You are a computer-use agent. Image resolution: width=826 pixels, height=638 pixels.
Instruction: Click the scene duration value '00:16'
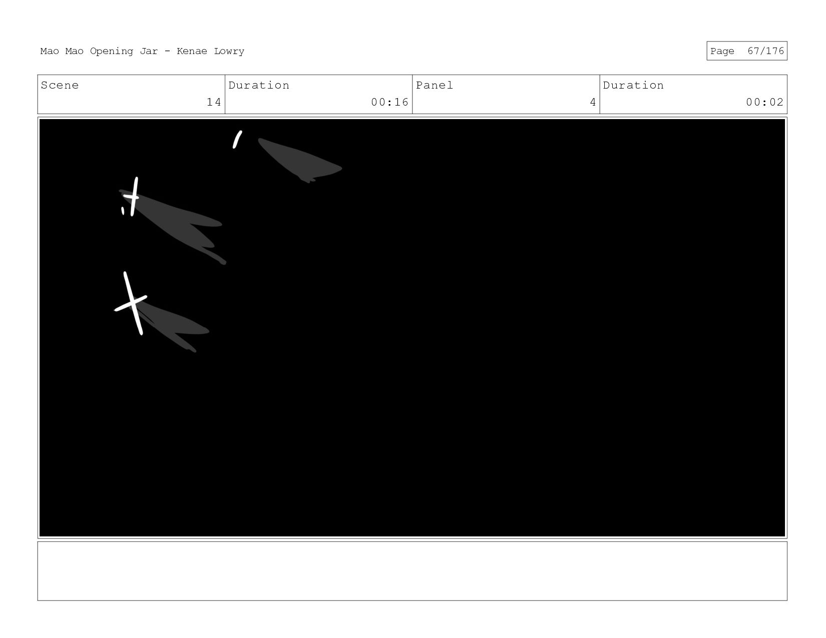pos(389,102)
